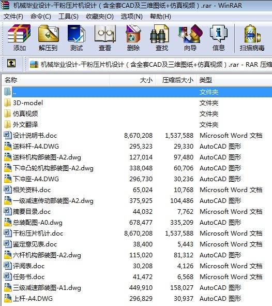Open the 文件(F) menu
Image resolution: width=272 pixels, height=306 pixels.
click(13, 17)
